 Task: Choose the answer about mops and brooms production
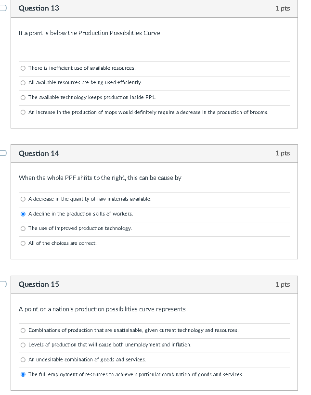coord(23,112)
